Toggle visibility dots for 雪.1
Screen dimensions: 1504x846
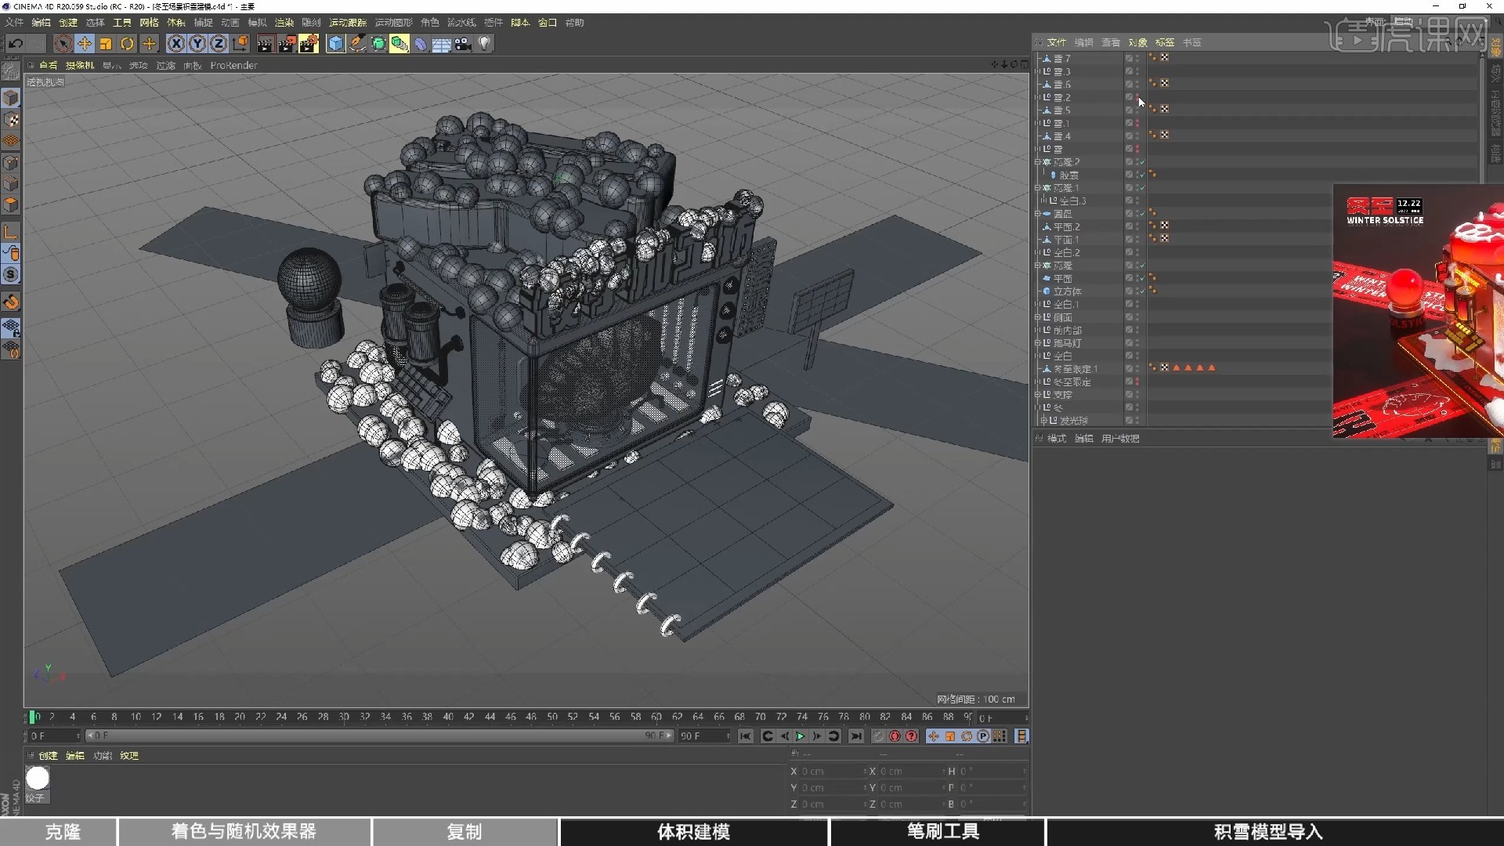click(1137, 124)
